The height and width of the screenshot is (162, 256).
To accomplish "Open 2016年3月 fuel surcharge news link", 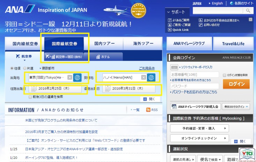I will click(61, 132).
